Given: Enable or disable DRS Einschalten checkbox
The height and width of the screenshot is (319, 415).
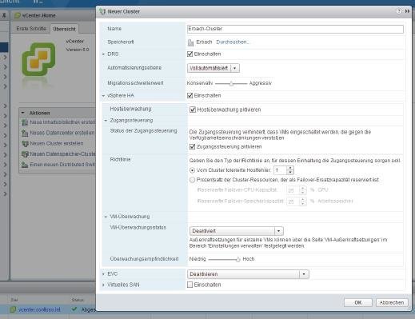Looking at the screenshot, I should click(x=190, y=54).
